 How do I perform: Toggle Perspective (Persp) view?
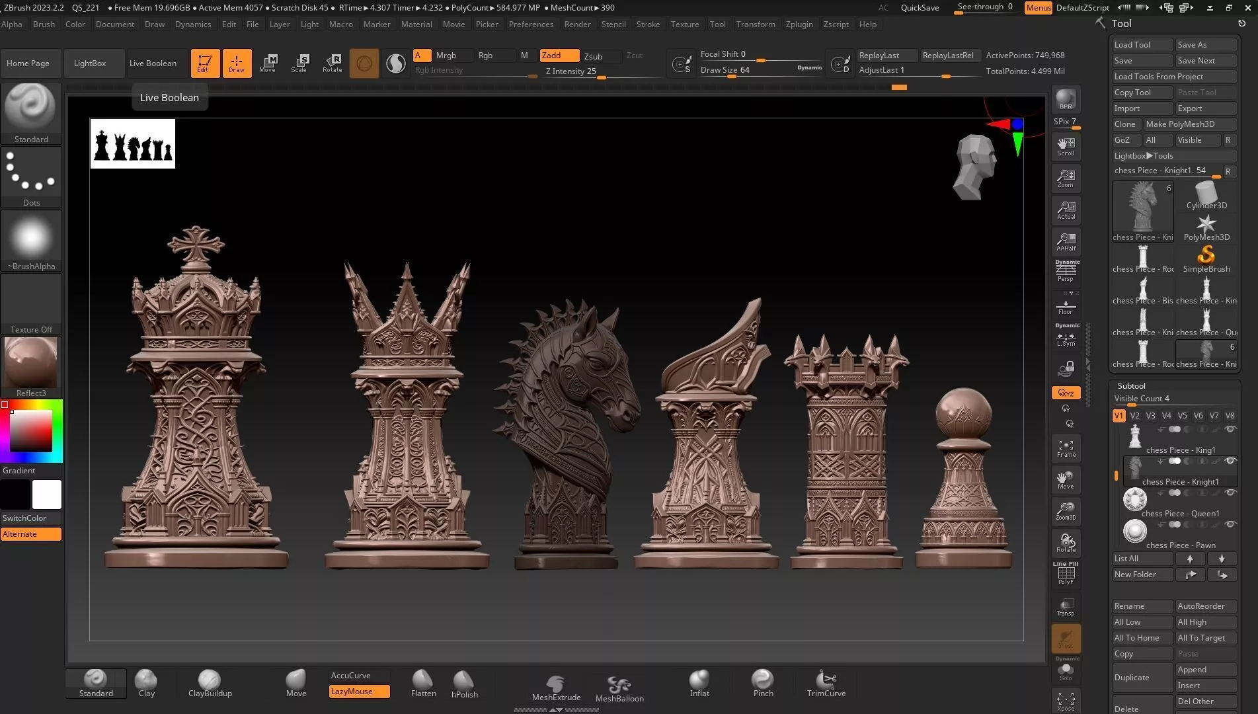coord(1066,272)
